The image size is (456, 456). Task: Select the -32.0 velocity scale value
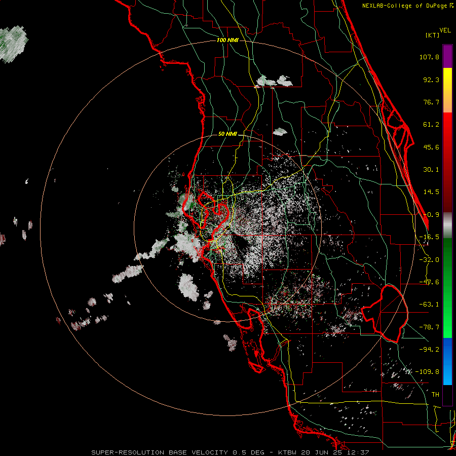pyautogui.click(x=429, y=260)
